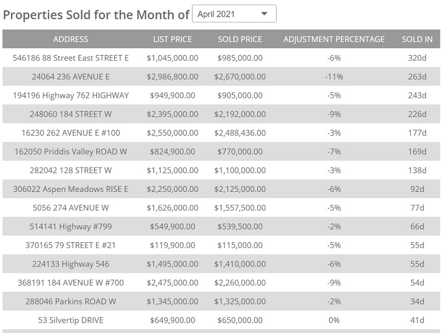Click the 320d sold-in value

(417, 58)
